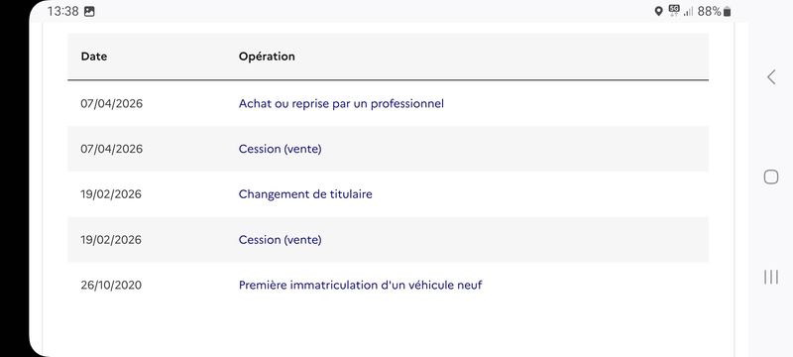
Task: Open the first 'Cession (vente)' from 07/04/2026
Action: tap(280, 149)
